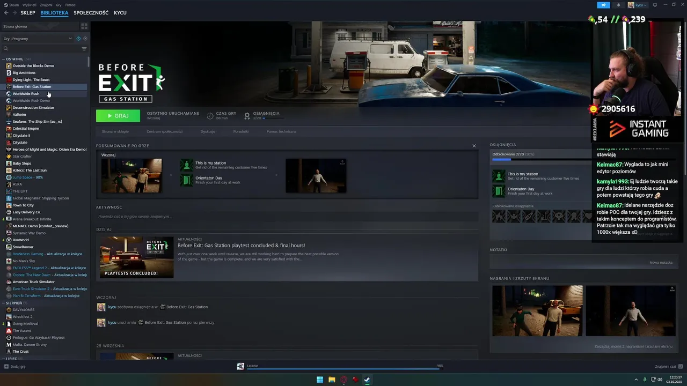687x386 pixels.
Task: Go to the SPOŁECZNOŚĆ tab
Action: pos(91,13)
